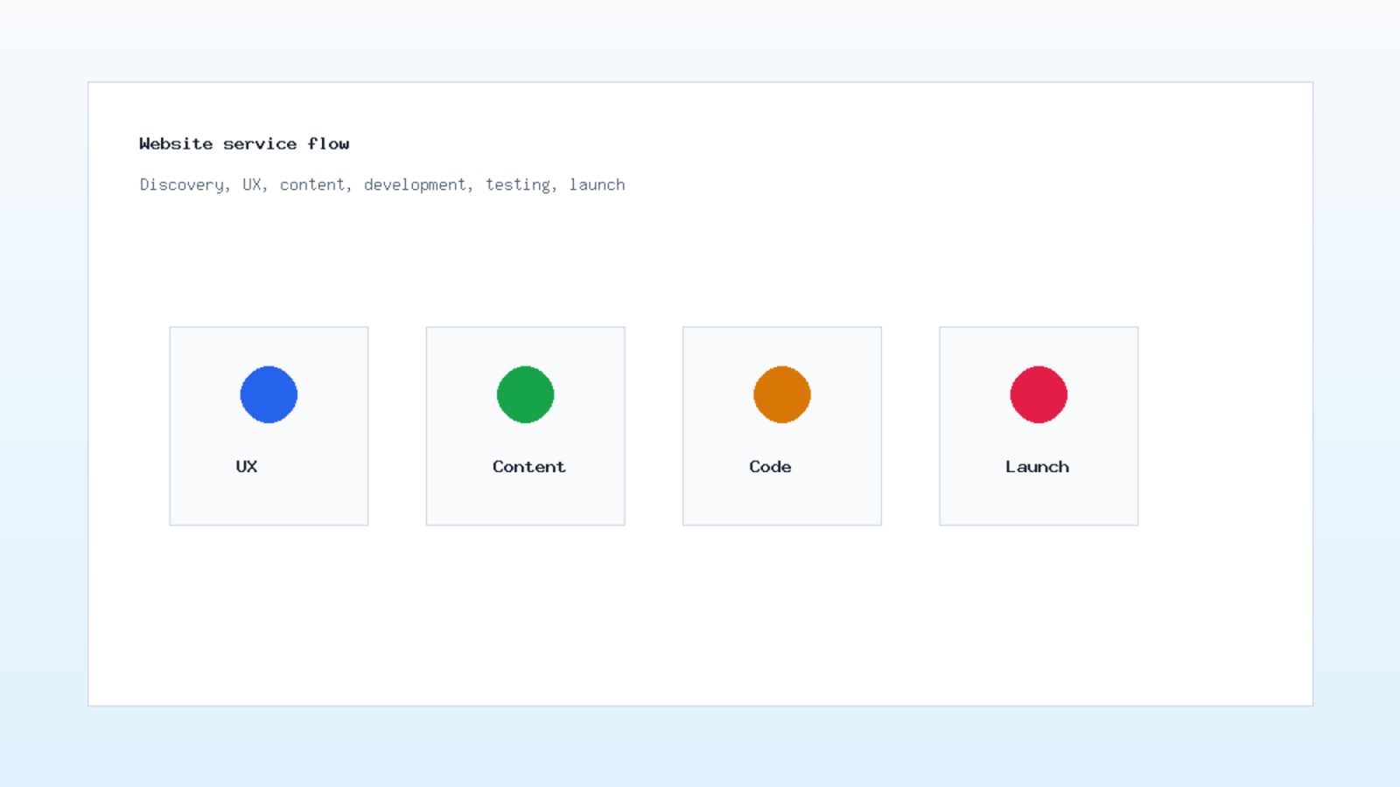Screen dimensions: 1400x787
Task: Click the word launch in the subtitle
Action: 597,185
